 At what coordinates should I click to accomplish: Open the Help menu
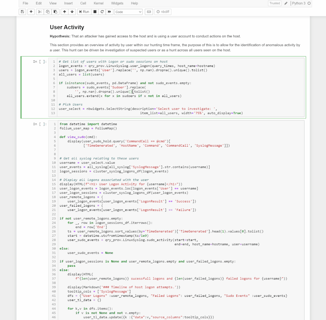coord(134,3)
